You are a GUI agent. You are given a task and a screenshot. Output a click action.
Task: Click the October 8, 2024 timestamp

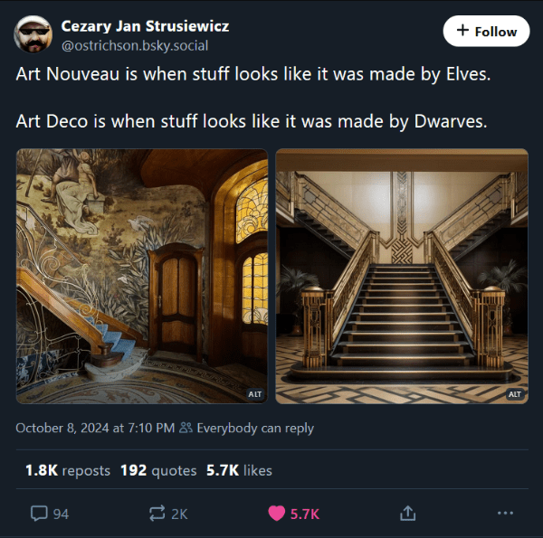(95, 428)
